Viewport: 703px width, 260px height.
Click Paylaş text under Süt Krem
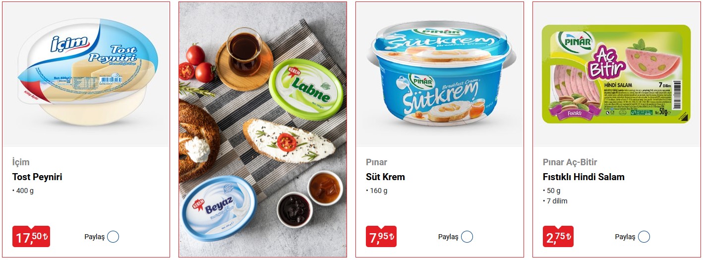coord(448,237)
